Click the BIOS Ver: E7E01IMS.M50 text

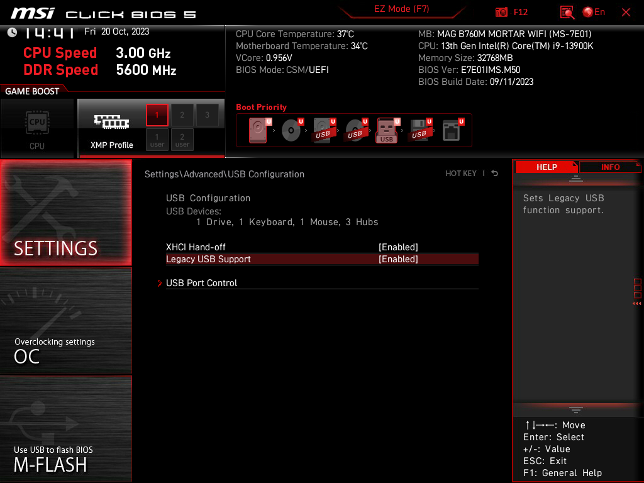(x=469, y=70)
